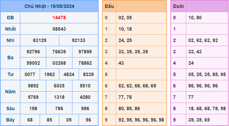Click the Bảy row label

point(10,120)
